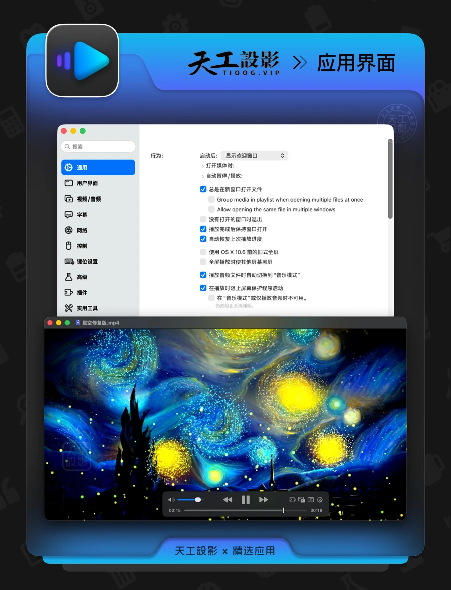Click the preferences window vertical scrollbar
The width and height of the screenshot is (451, 590).
pyautogui.click(x=390, y=179)
